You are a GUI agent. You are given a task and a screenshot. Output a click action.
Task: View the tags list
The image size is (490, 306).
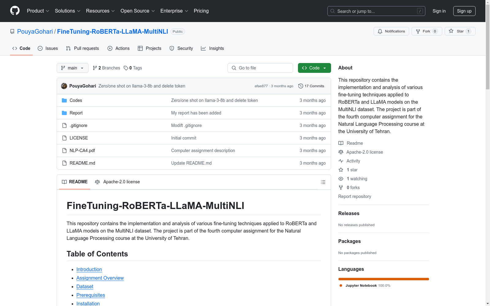pyautogui.click(x=133, y=68)
